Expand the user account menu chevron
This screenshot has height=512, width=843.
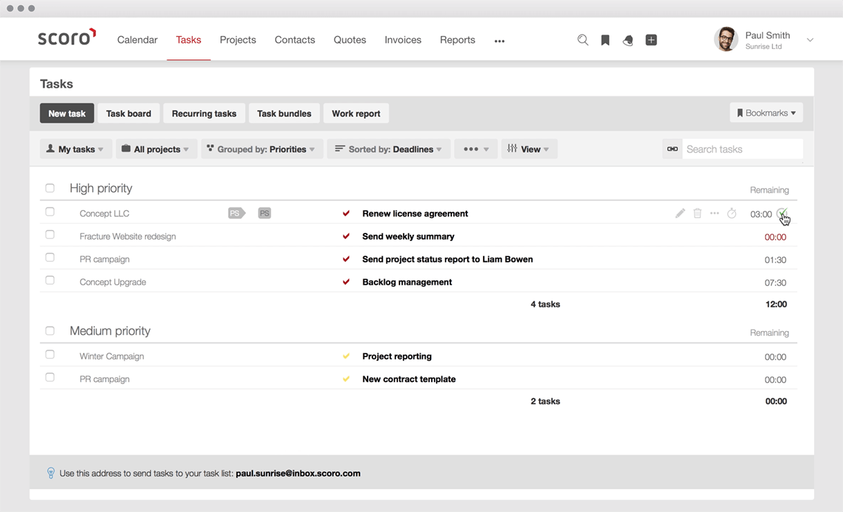click(x=810, y=40)
